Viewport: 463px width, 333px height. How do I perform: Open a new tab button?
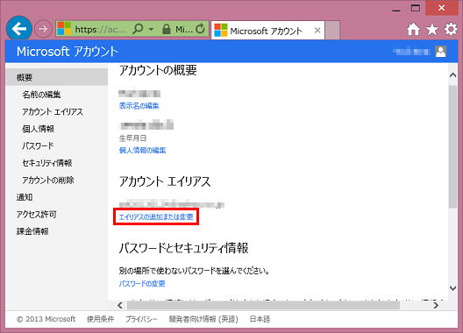[332, 30]
